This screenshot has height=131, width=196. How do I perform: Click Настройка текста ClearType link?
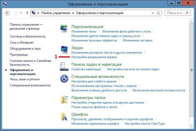point(145,124)
